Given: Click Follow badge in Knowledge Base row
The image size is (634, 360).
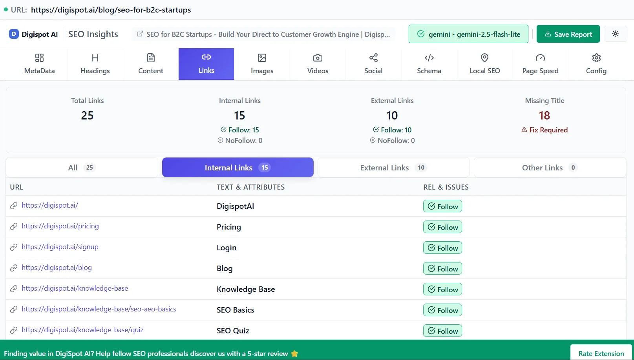Looking at the screenshot, I should [x=442, y=289].
